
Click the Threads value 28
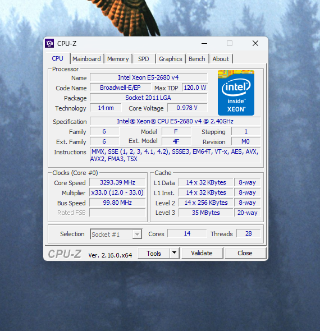pyautogui.click(x=248, y=233)
